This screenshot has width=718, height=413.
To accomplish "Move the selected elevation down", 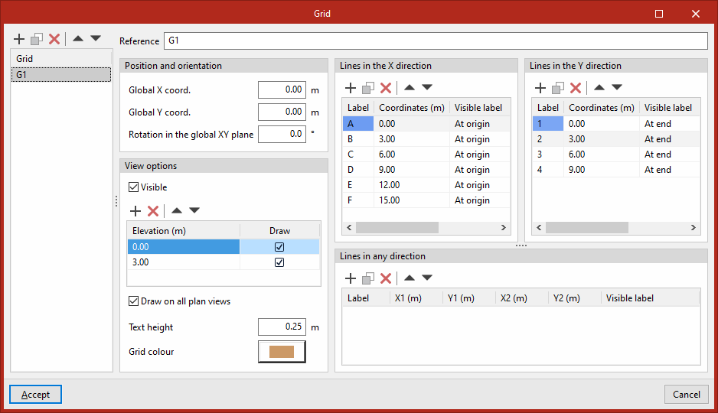I will pyautogui.click(x=194, y=210).
